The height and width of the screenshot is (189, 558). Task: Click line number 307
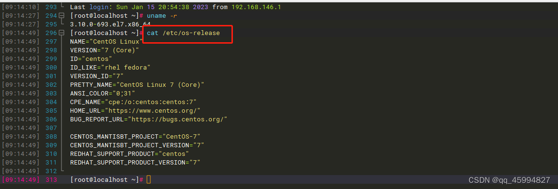pos(51,128)
